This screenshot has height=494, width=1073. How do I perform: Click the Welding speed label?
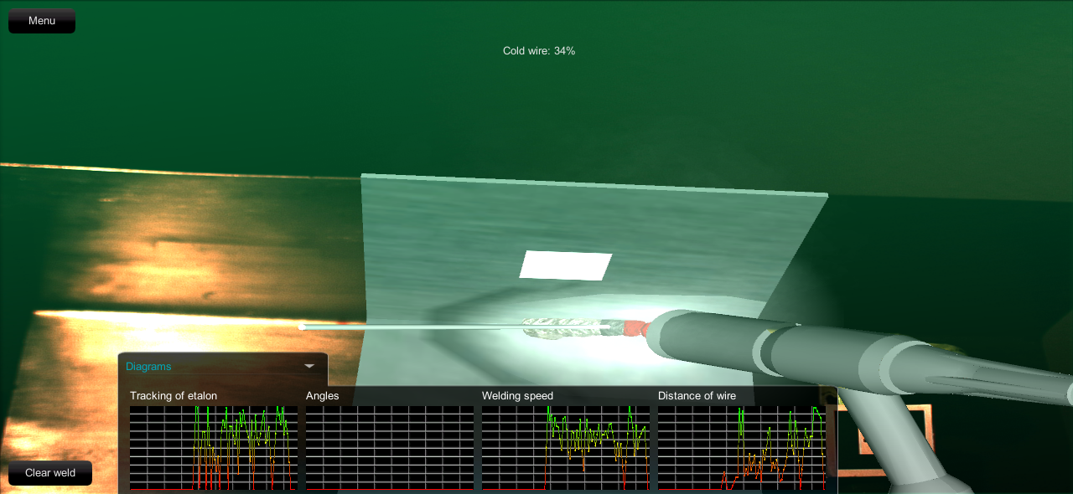517,396
